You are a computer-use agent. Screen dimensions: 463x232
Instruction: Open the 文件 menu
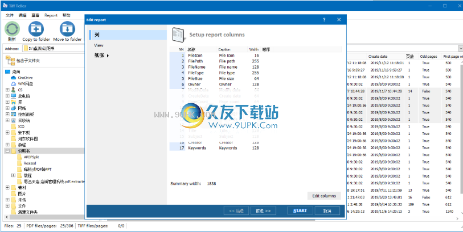point(10,15)
